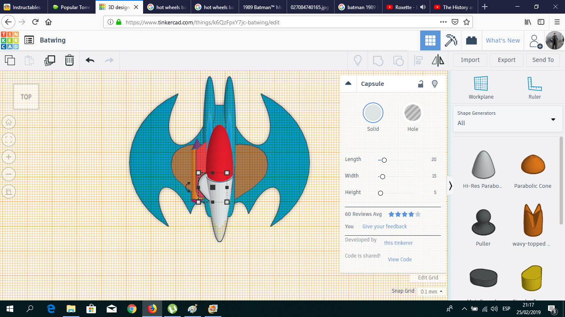Select the Mirror/Flip tool
565x317 pixels.
438,60
